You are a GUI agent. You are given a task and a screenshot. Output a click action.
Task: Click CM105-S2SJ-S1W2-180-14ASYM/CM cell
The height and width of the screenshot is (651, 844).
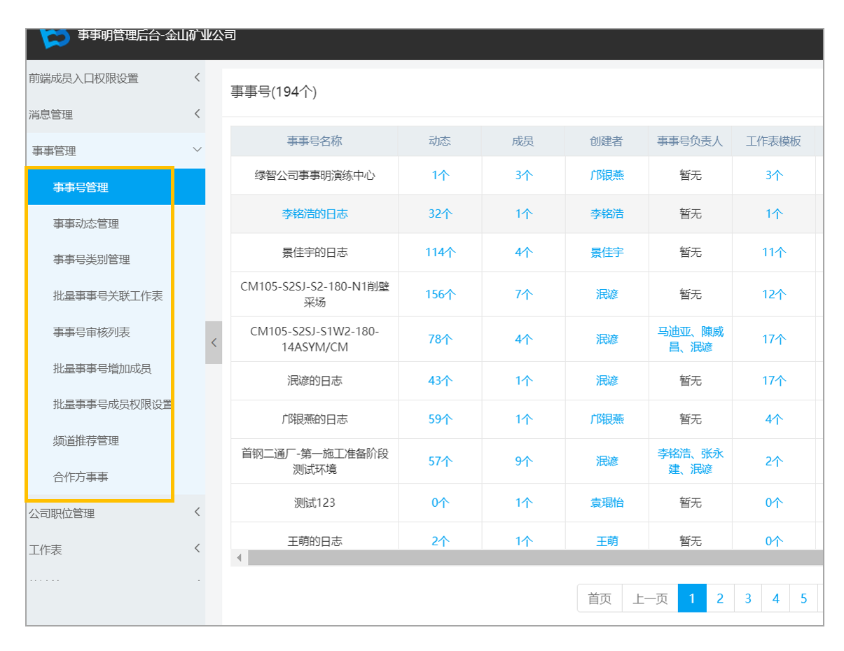314,339
